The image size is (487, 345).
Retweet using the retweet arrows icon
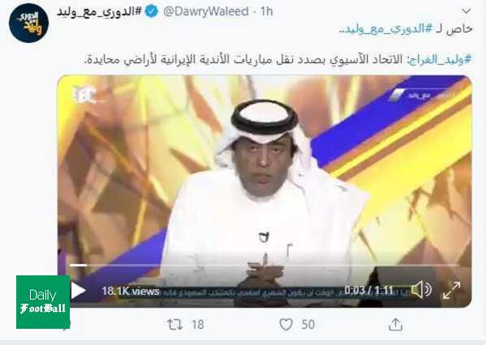[x=175, y=325]
